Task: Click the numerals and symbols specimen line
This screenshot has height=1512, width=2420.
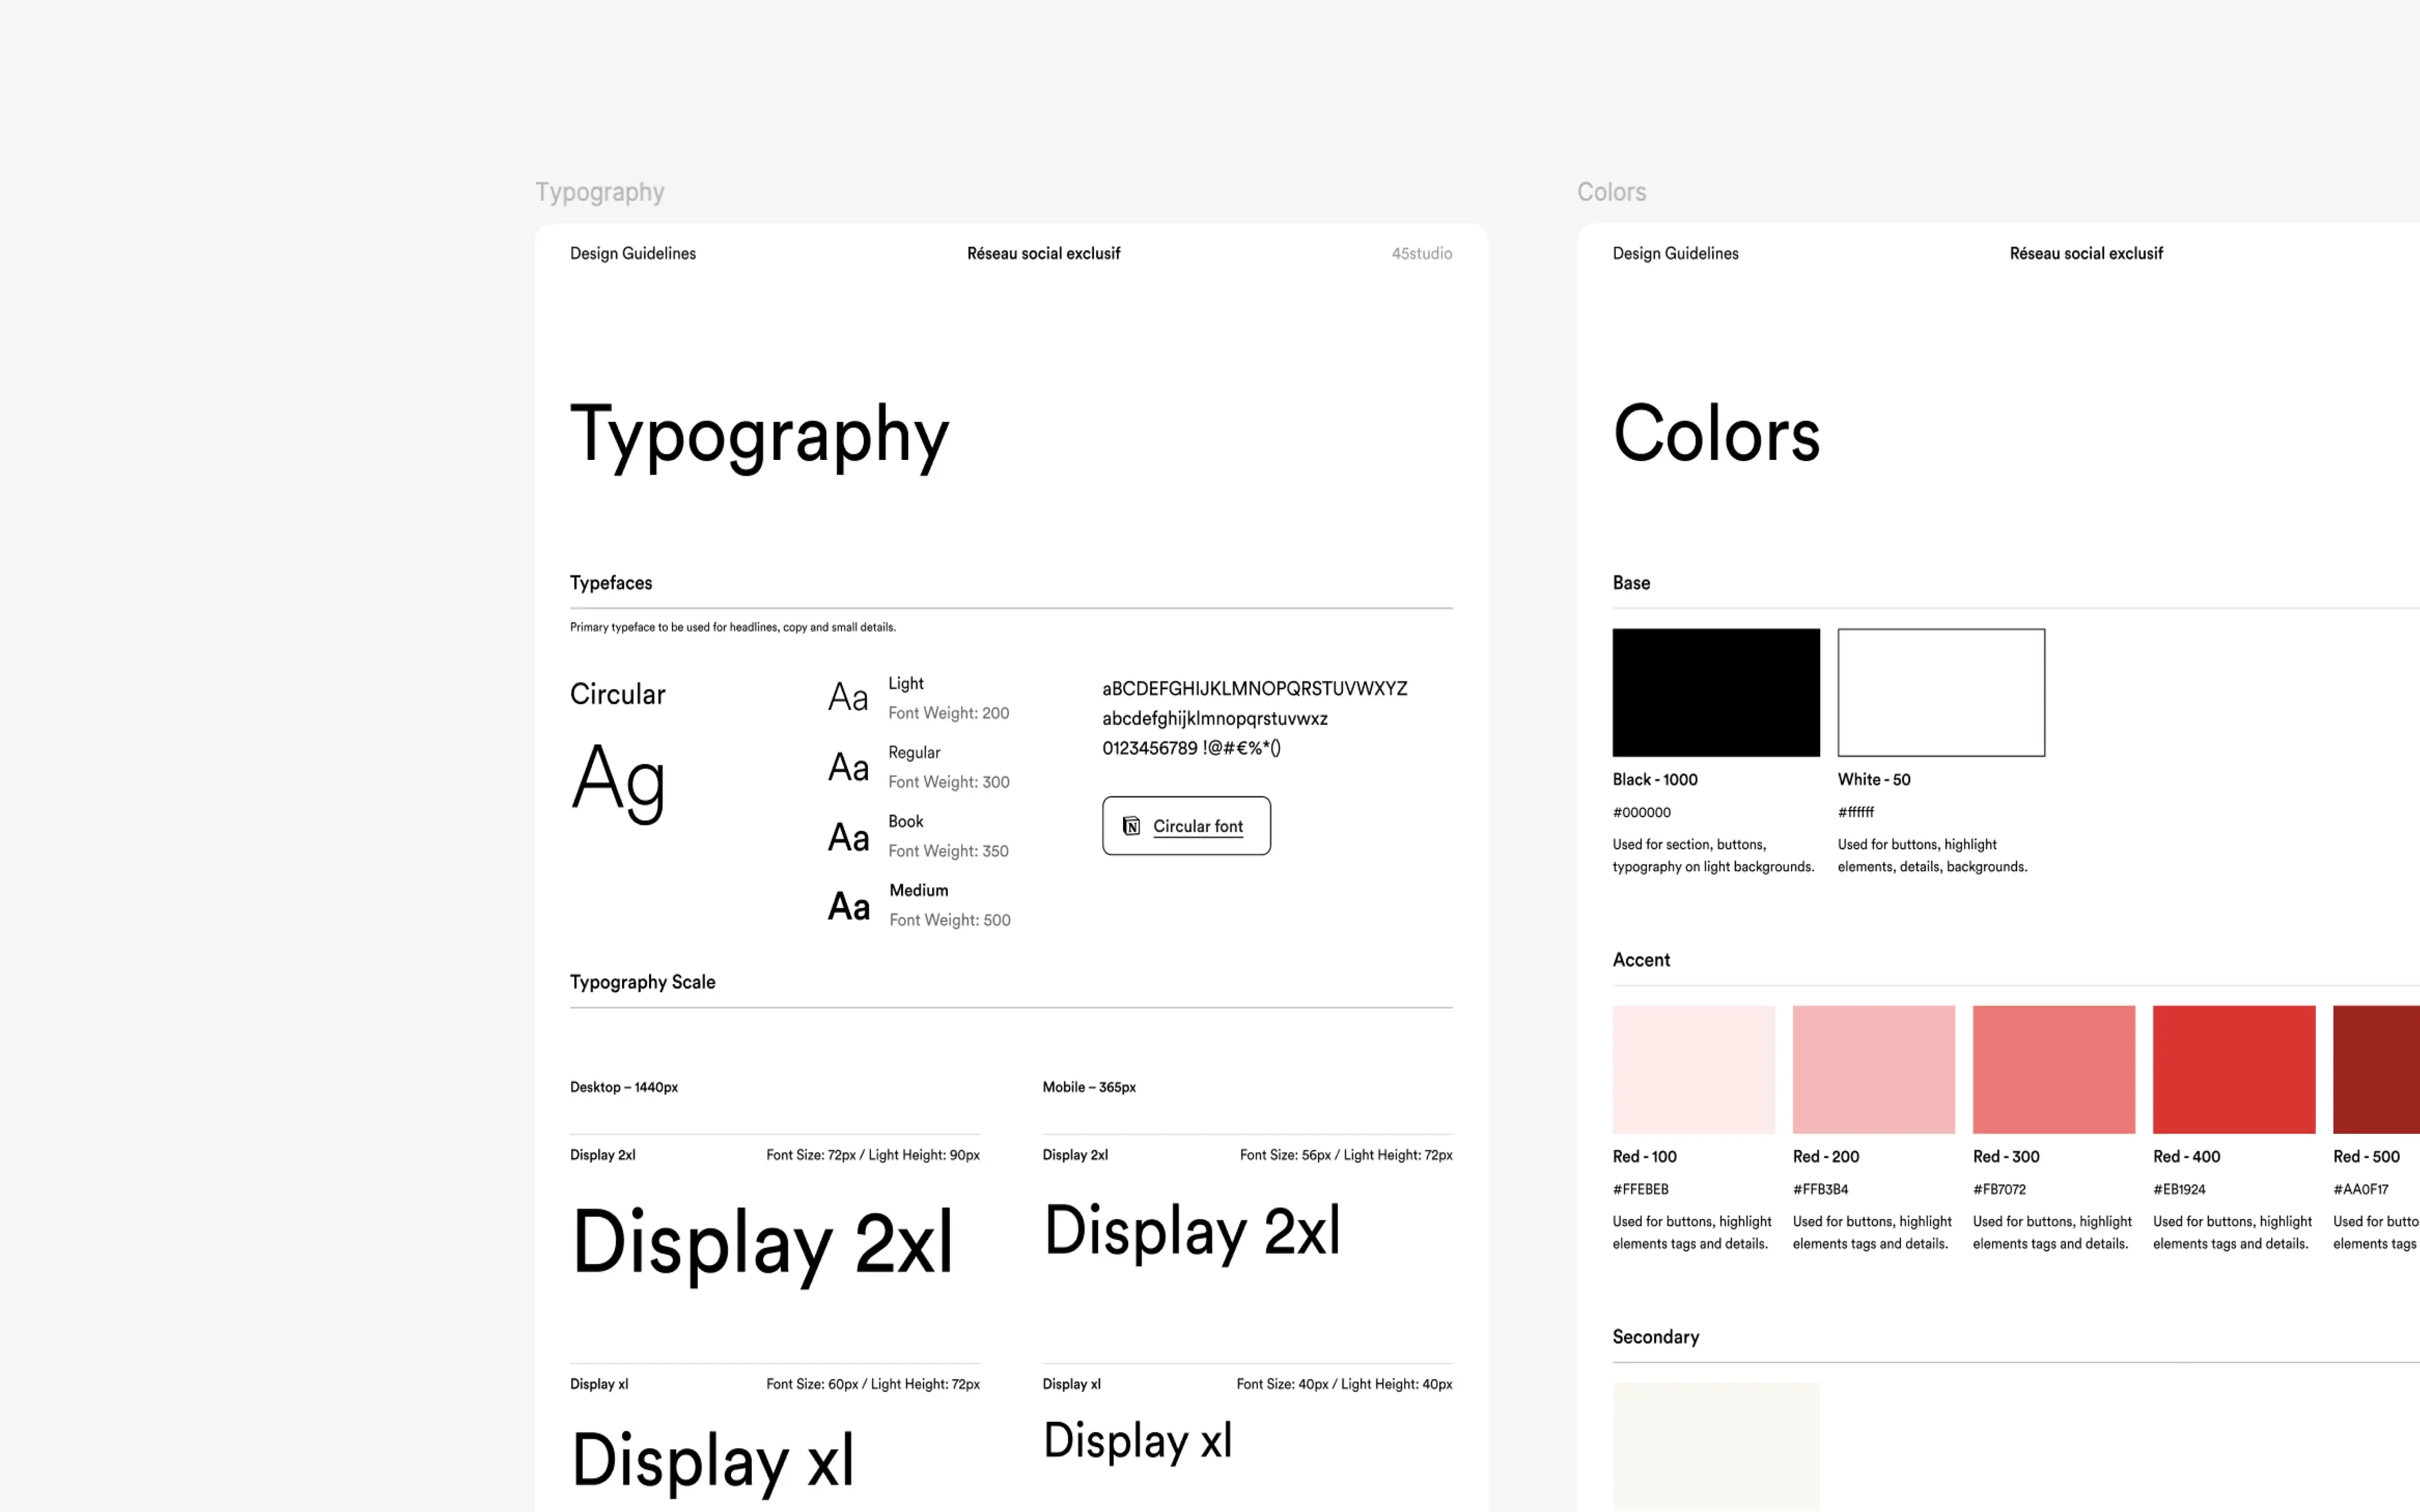Action: pyautogui.click(x=1191, y=748)
